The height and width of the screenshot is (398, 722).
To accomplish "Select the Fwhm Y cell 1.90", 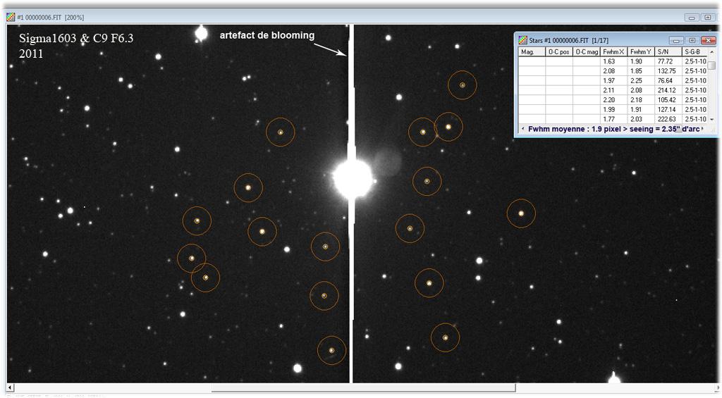I will click(x=641, y=61).
